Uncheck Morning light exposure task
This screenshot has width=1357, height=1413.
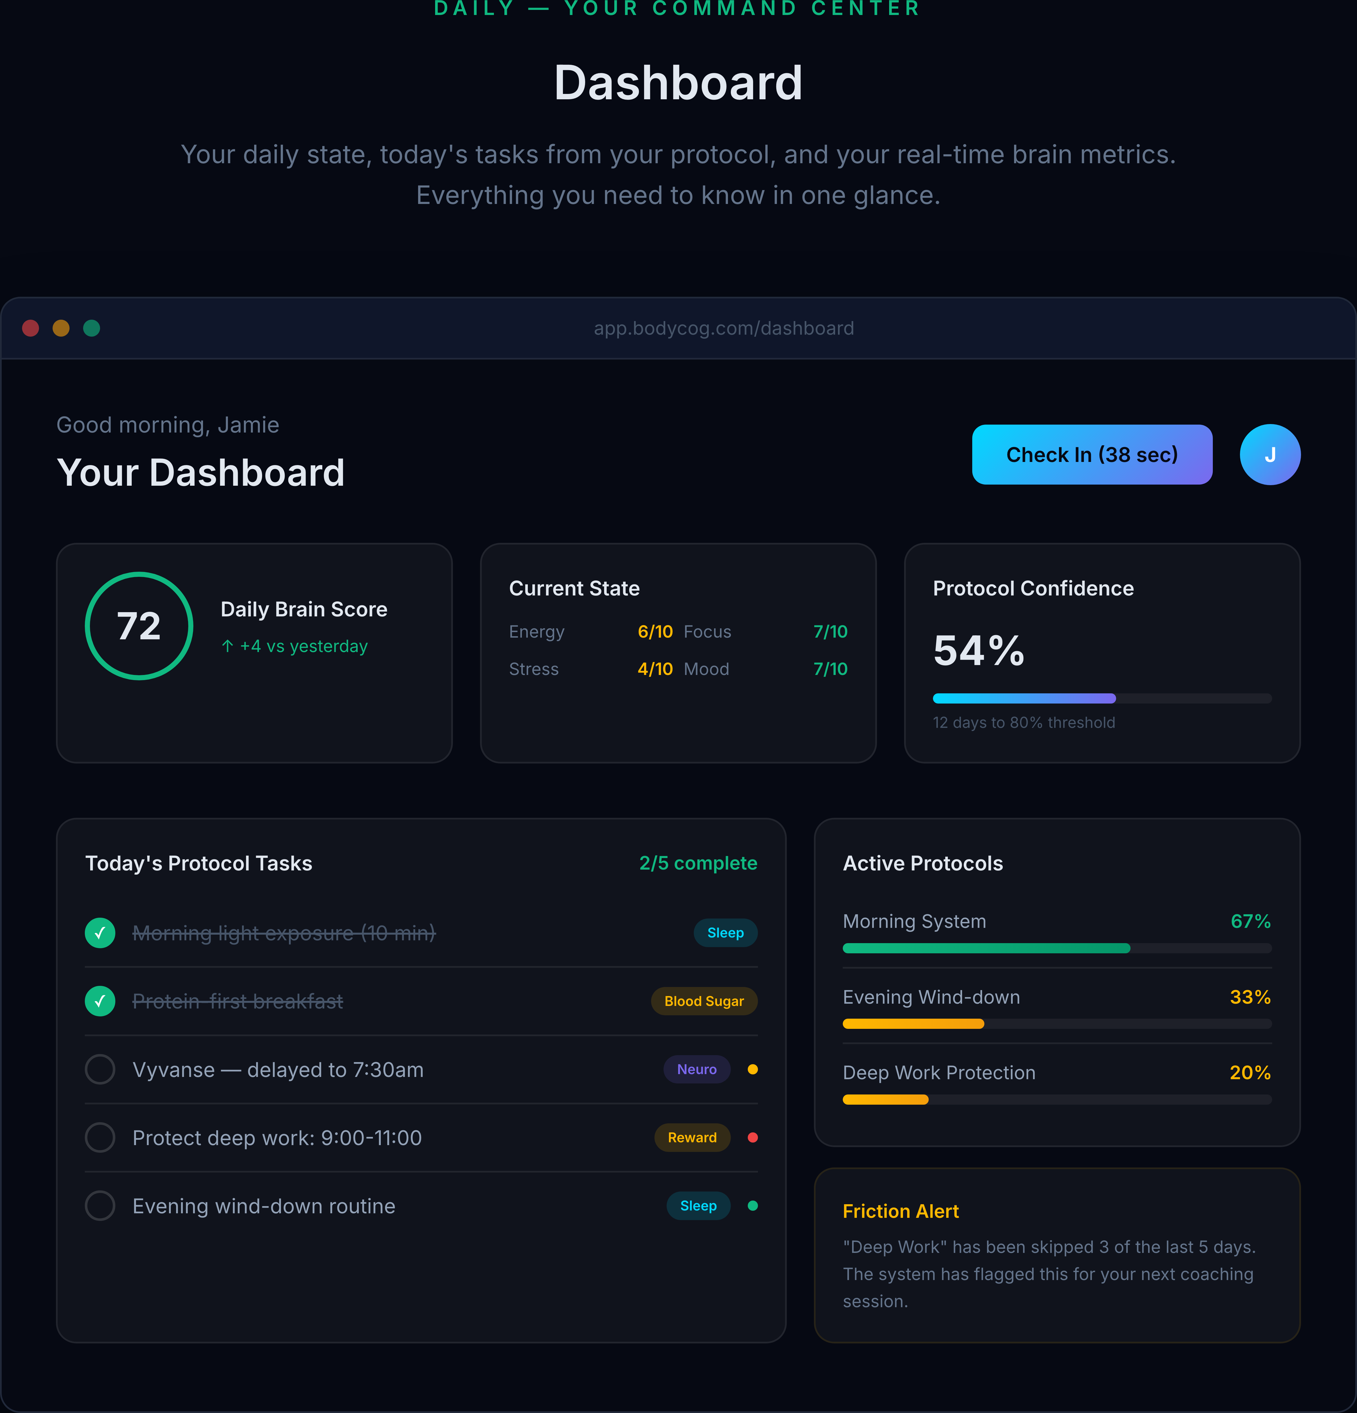point(100,933)
